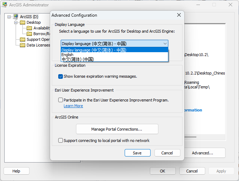
Task: Select the ArcGIS (D) tree item label
Action: point(29,17)
